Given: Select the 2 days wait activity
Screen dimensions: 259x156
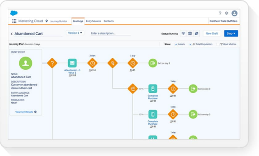Looking at the screenshot, I should tap(92, 63).
